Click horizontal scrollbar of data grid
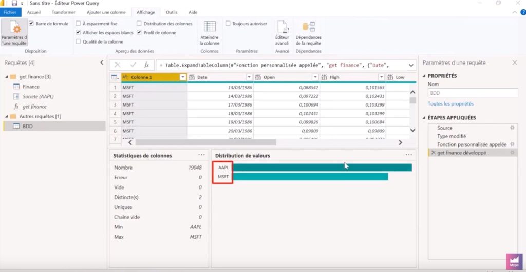The image size is (526, 272). click(x=205, y=142)
